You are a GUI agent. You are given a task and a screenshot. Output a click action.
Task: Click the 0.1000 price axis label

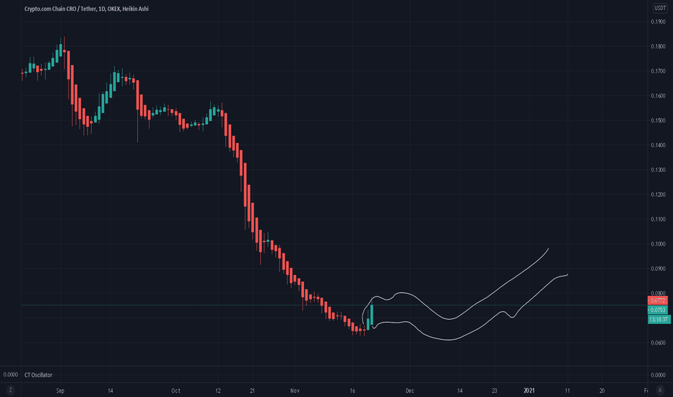658,244
